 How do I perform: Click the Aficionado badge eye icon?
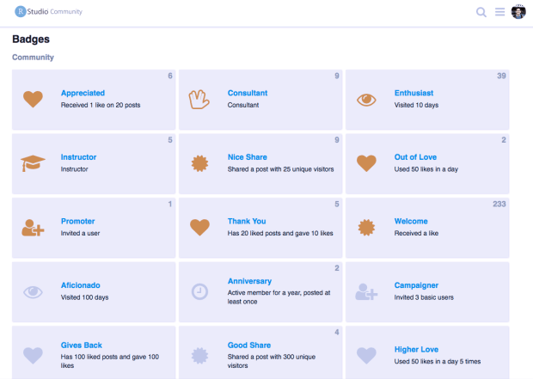(x=33, y=291)
